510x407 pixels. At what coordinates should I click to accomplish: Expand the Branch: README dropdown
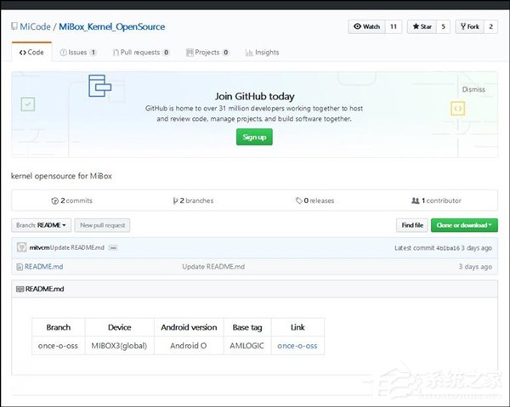tap(41, 225)
